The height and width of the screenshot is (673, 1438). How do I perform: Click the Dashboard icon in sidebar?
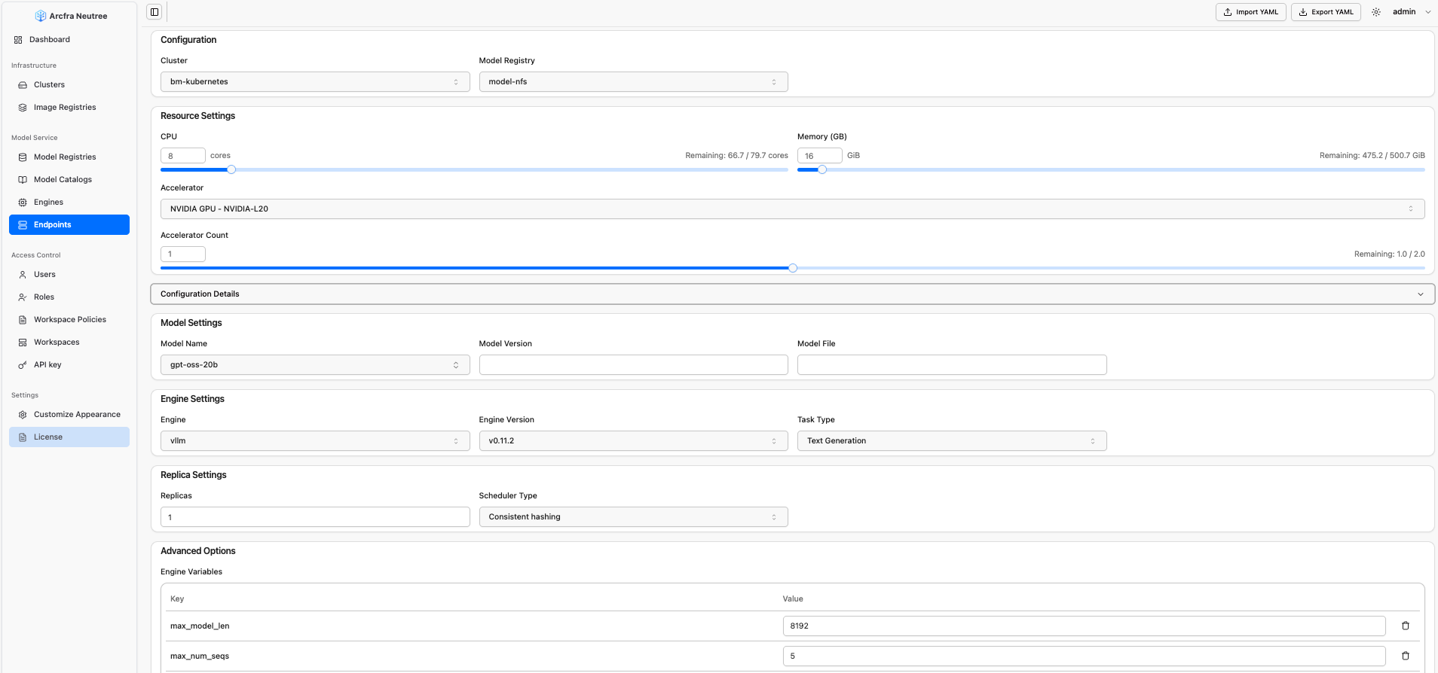coord(18,40)
